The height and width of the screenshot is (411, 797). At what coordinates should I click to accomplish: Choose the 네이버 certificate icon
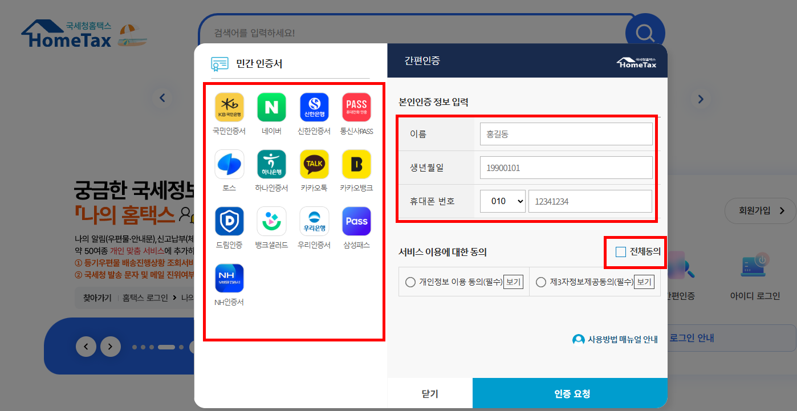click(x=271, y=107)
